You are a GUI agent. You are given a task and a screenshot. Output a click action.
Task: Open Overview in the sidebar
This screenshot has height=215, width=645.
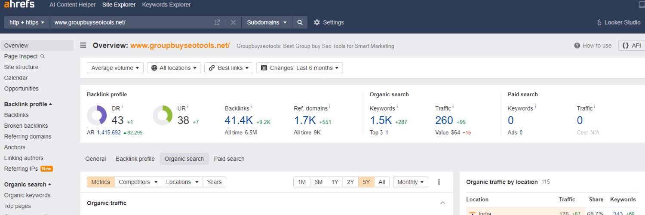tap(37, 46)
